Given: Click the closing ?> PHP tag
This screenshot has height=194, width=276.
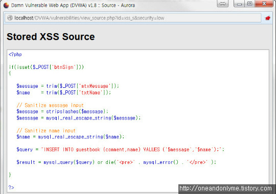Looking at the screenshot, I should pyautogui.click(x=11, y=187).
